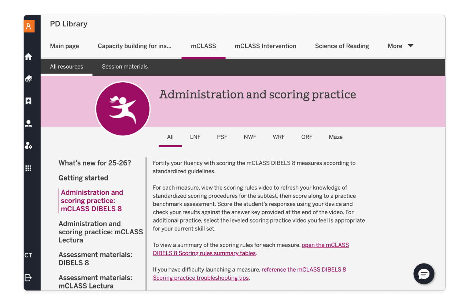Select the Maze subtest filter
469x306 pixels.
[x=335, y=137]
